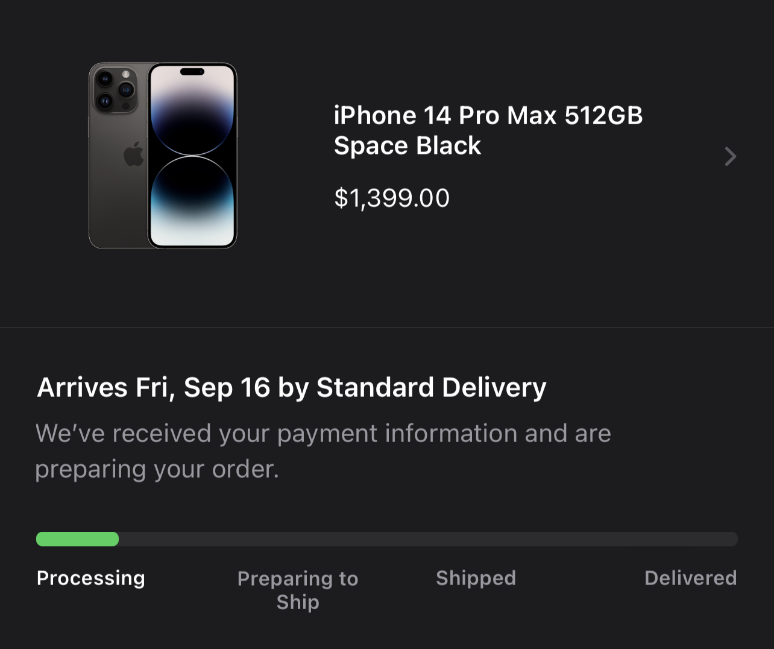
Task: Select the Delivered status label
Action: (x=690, y=578)
